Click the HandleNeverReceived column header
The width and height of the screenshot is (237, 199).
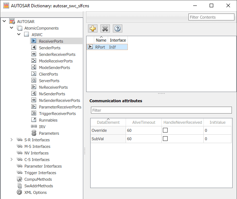tap(183, 122)
